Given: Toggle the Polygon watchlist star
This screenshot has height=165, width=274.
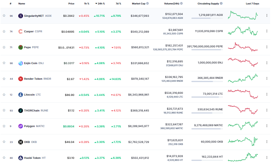Looking at the screenshot, I should 4,126.
